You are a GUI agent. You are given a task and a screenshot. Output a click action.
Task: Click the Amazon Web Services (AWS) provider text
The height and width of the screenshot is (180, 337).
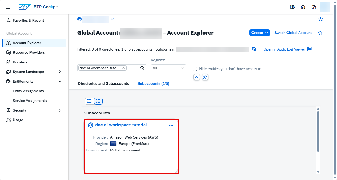[x=134, y=137]
